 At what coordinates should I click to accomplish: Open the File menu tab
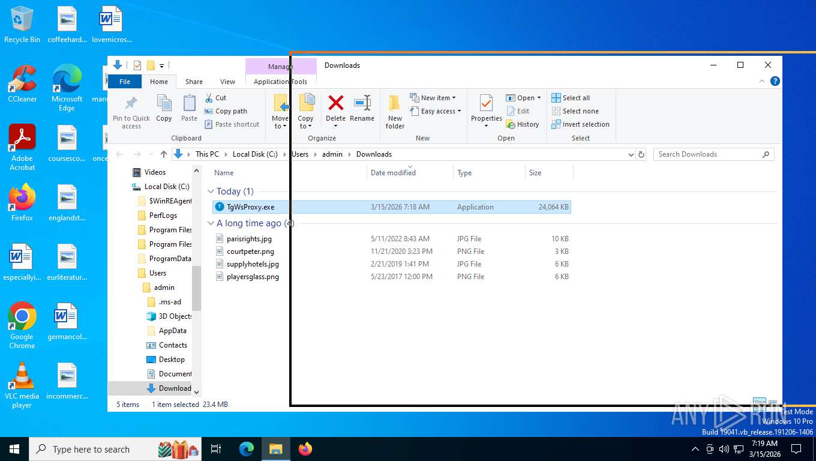(125, 82)
